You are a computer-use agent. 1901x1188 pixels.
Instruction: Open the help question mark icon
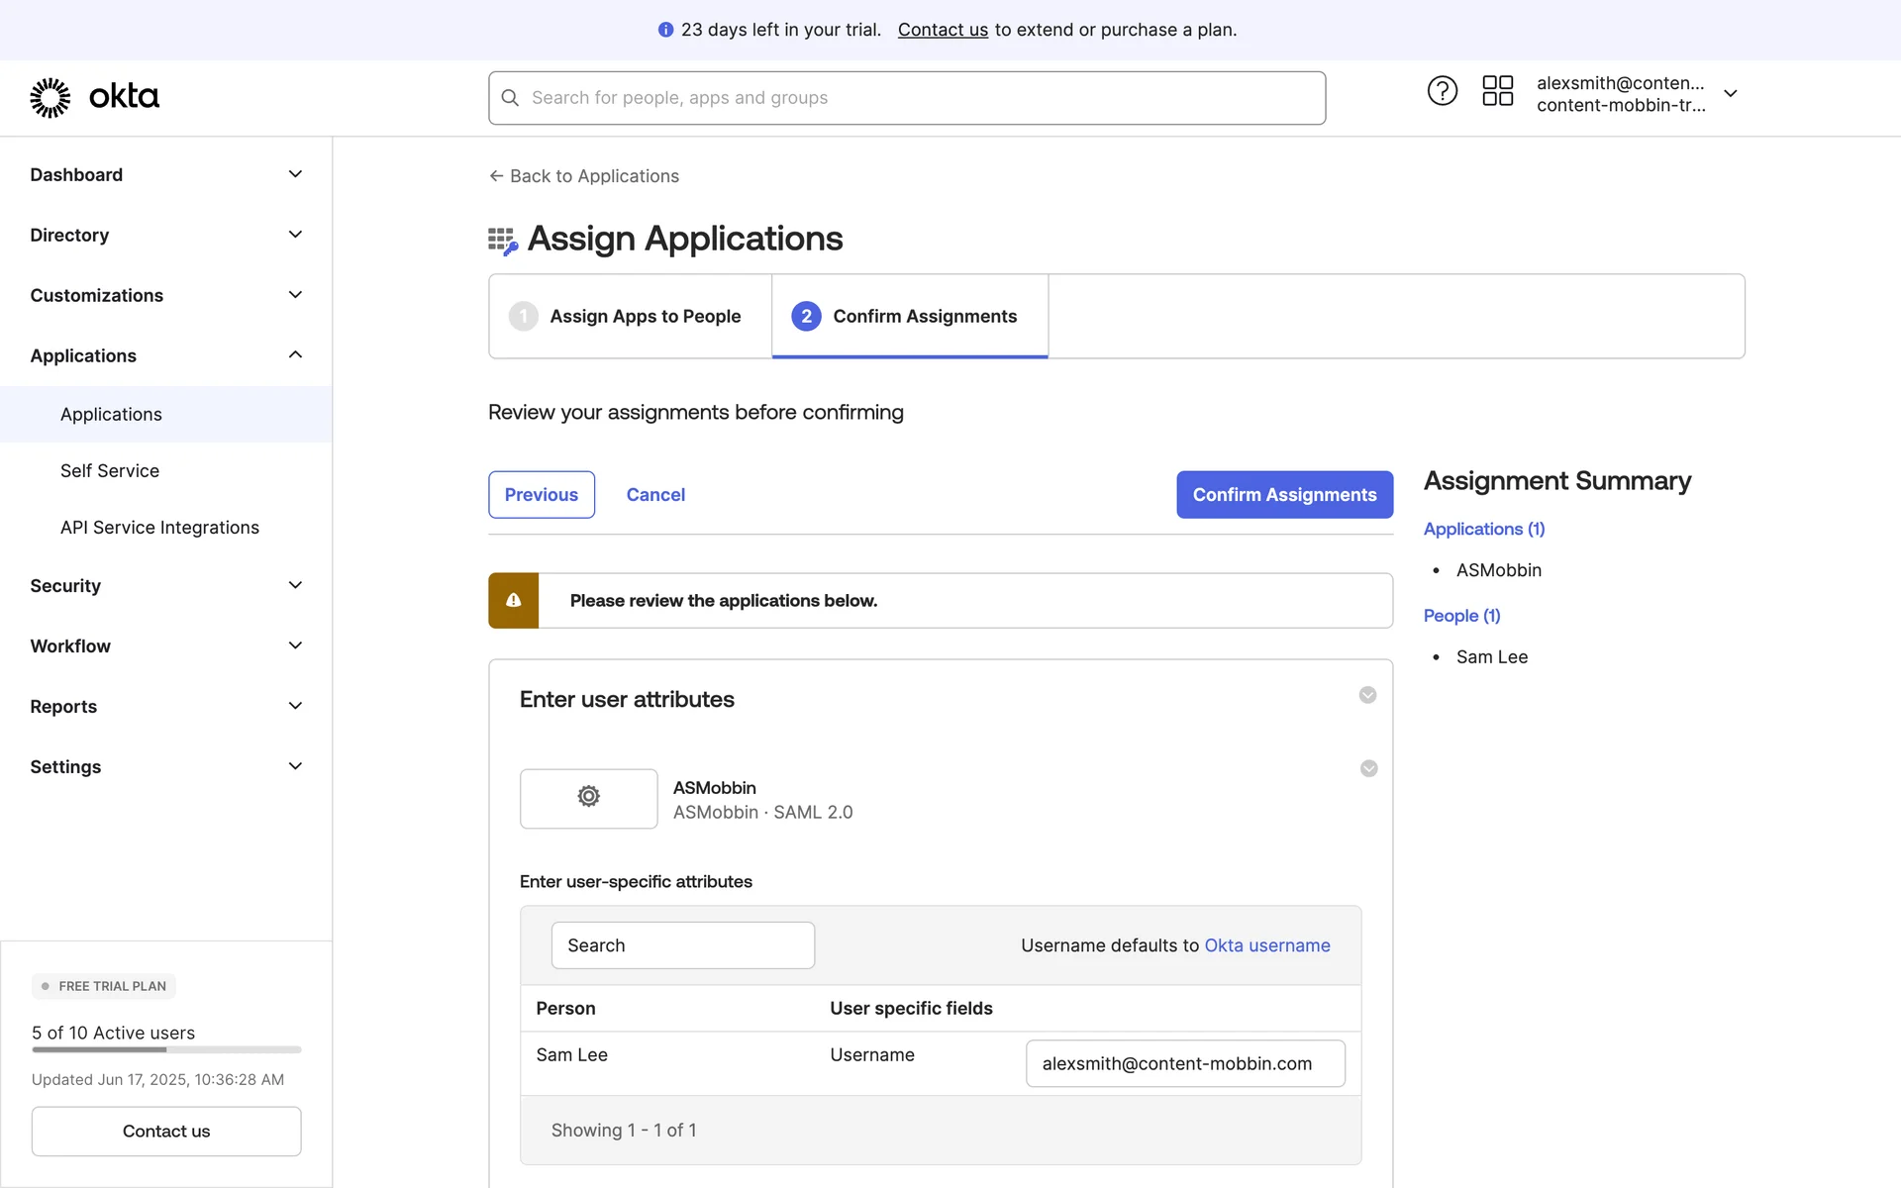[1442, 91]
